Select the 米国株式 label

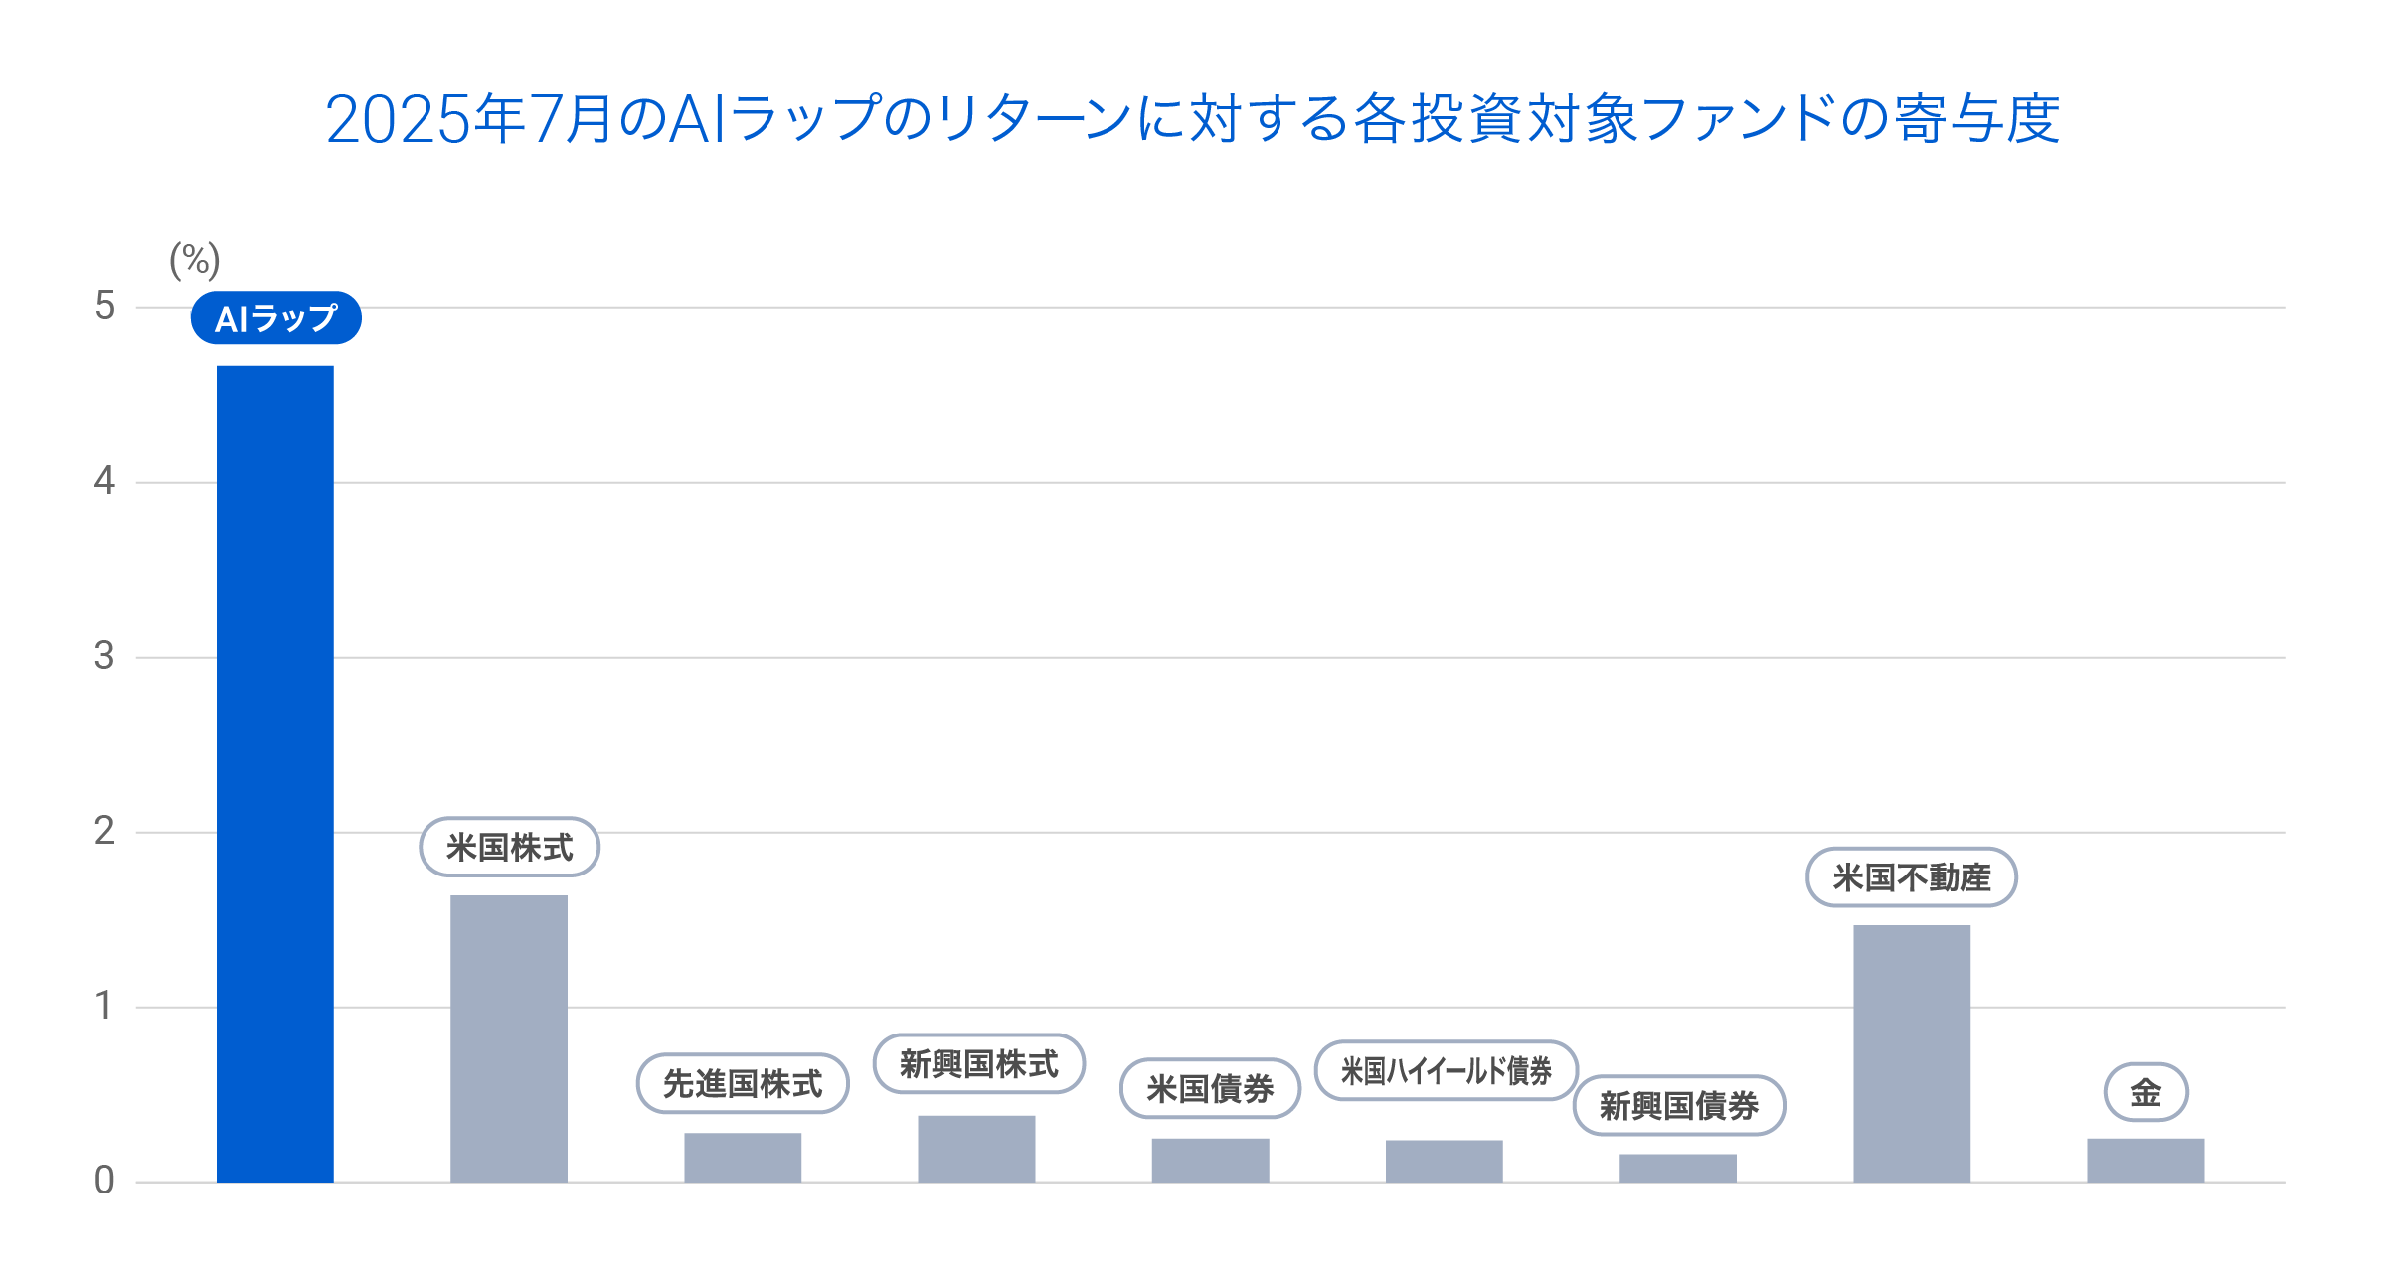510,847
